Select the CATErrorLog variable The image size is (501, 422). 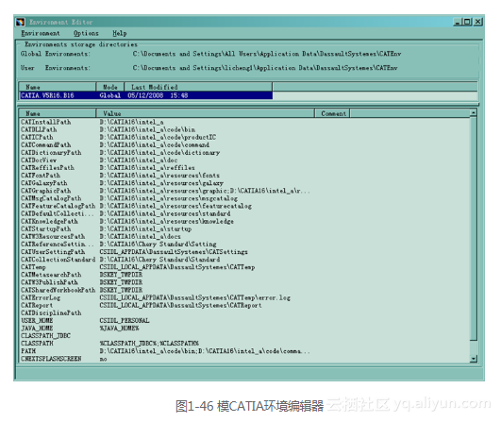[x=41, y=298]
